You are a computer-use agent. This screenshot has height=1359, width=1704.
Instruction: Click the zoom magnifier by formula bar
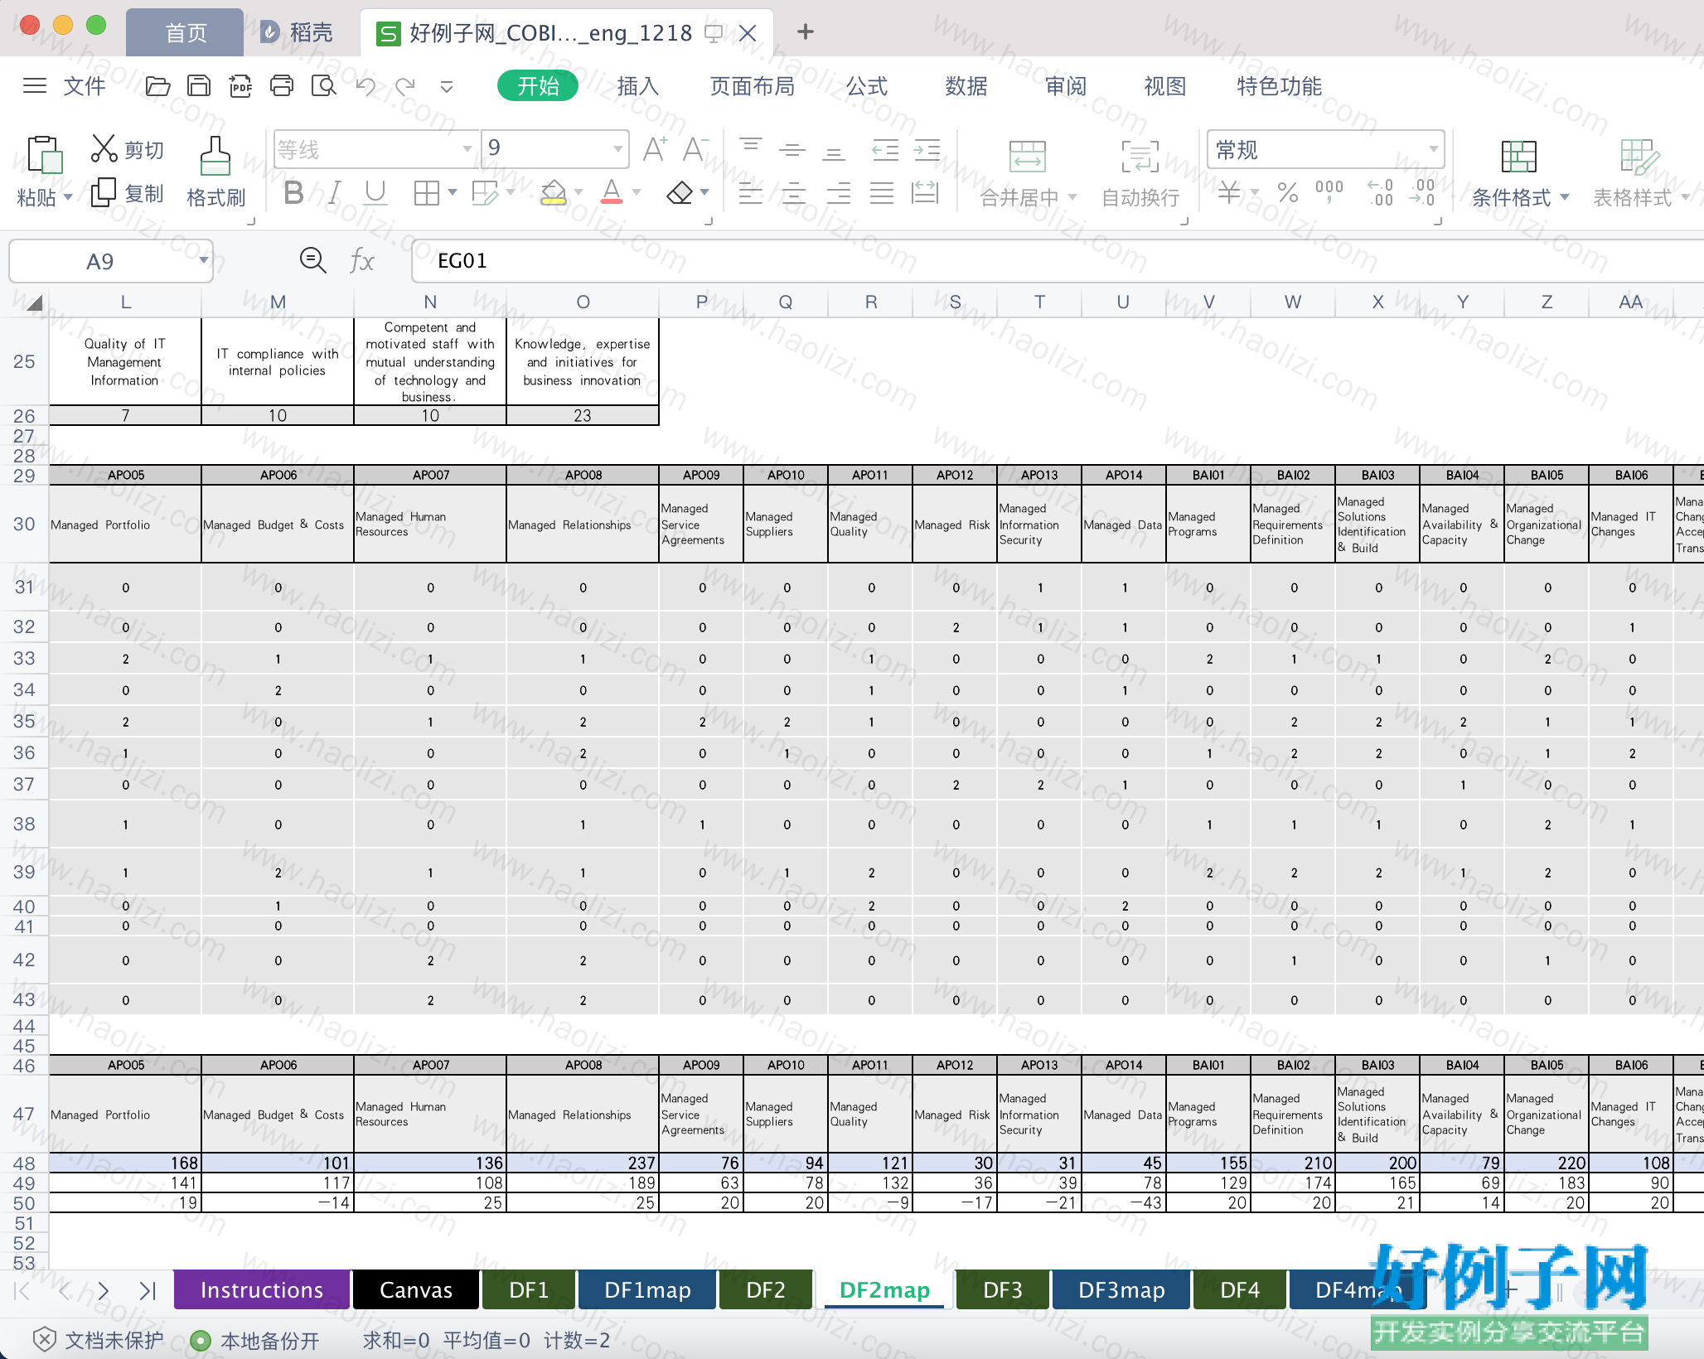click(312, 261)
